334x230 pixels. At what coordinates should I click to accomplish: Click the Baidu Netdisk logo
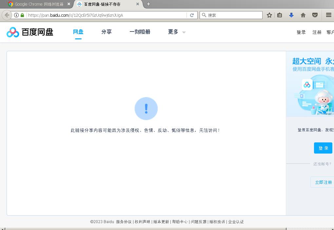[x=30, y=32]
